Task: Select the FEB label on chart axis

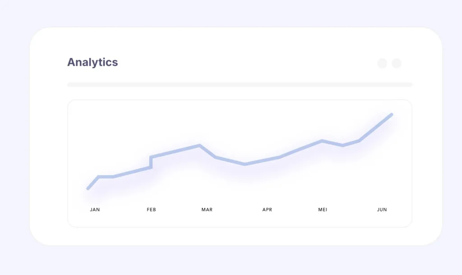Action: [151, 210]
